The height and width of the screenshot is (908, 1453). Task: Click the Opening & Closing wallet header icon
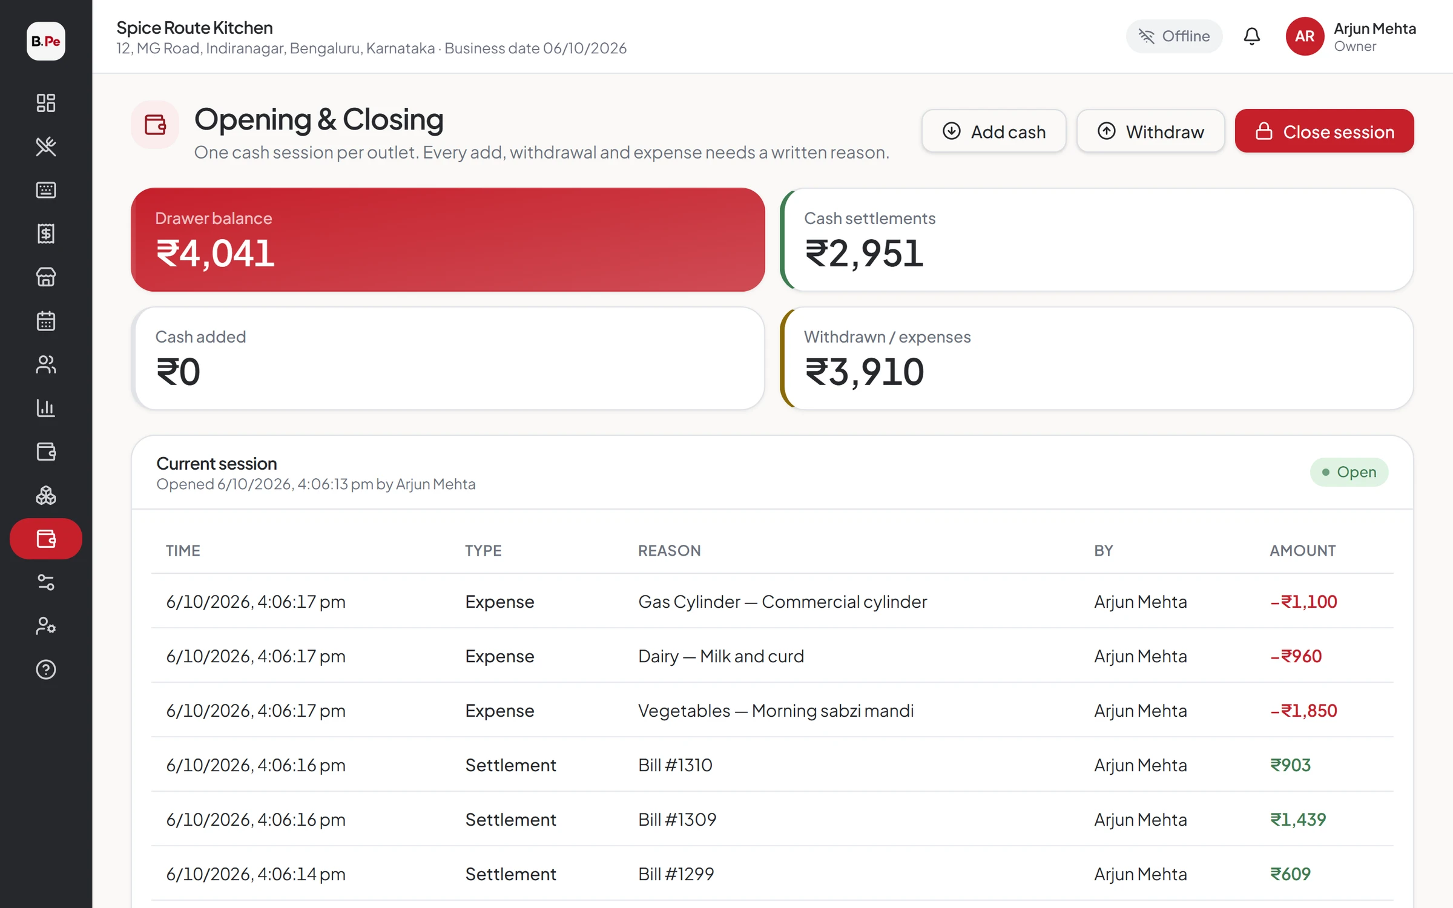coord(155,125)
